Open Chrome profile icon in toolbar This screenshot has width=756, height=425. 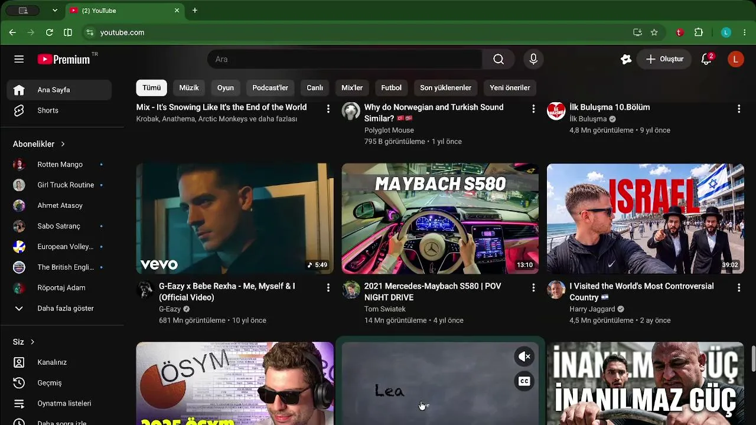(726, 32)
